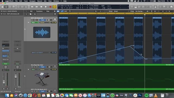Open File menu in menu bar
The image size is (174, 98).
(16, 1)
